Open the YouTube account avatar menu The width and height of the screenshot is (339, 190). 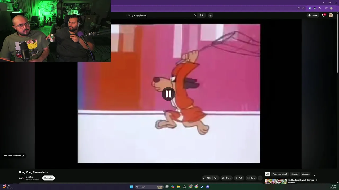pyautogui.click(x=331, y=15)
